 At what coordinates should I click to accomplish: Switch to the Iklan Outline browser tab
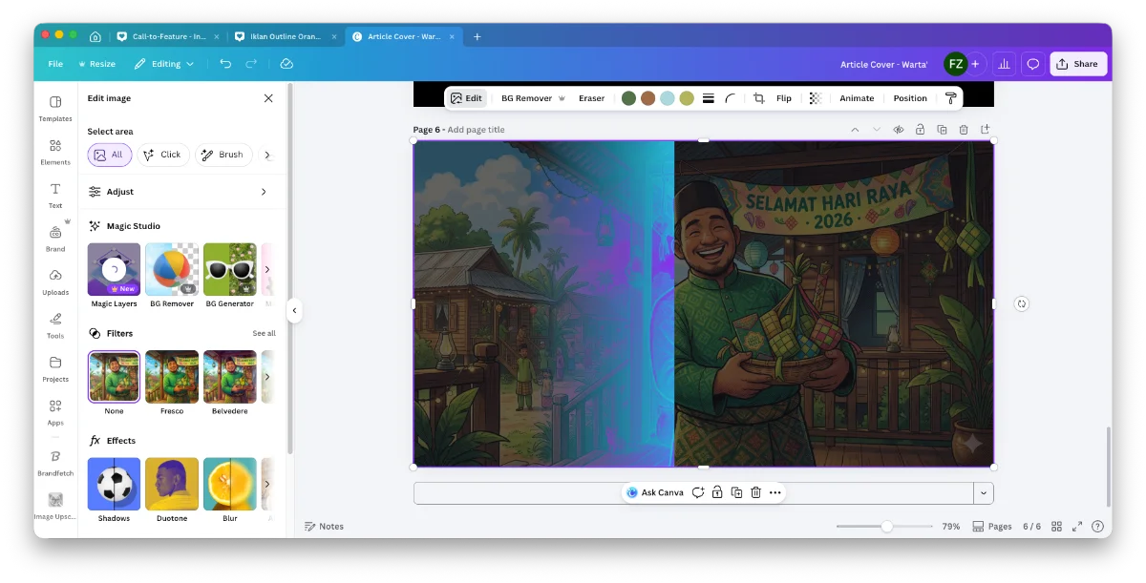[286, 37]
